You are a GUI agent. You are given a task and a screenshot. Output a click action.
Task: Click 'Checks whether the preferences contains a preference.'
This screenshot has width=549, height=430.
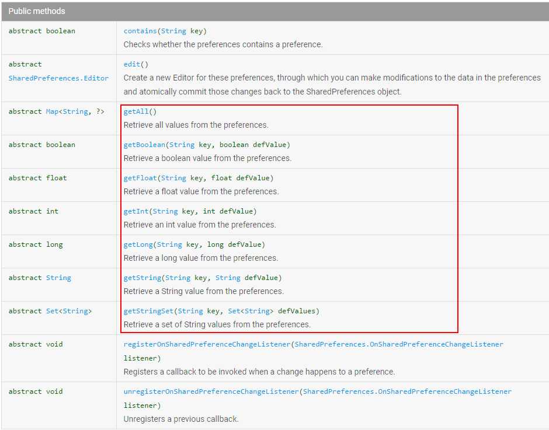[x=223, y=44]
